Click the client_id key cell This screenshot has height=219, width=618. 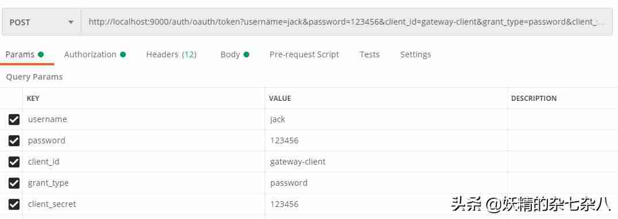144,162
